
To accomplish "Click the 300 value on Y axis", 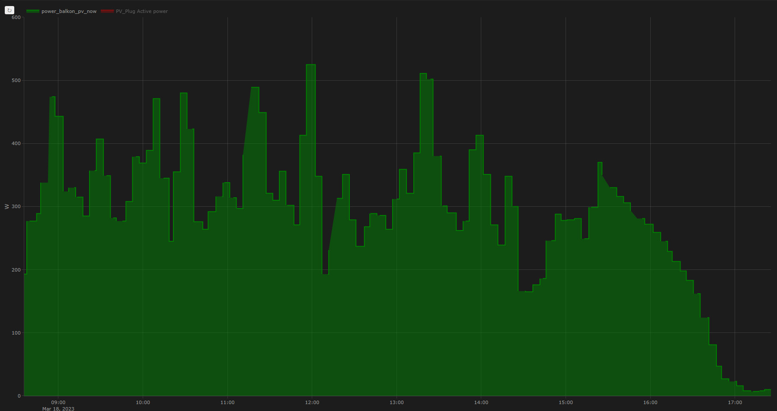I will (16, 207).
